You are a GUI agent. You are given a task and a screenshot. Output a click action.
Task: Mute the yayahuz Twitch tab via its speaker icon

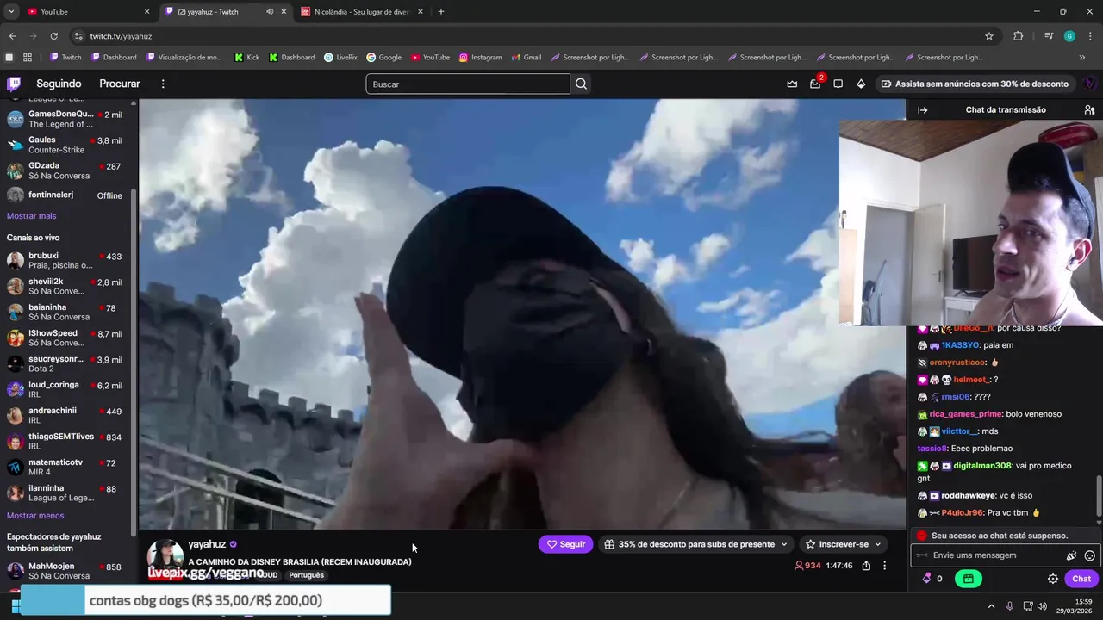click(270, 12)
